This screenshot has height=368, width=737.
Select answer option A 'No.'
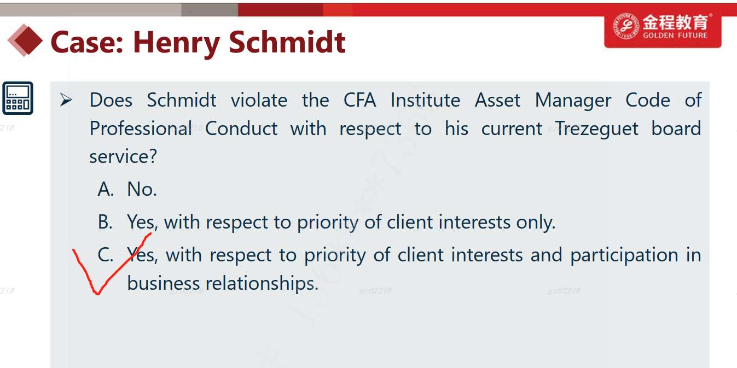[x=142, y=189]
